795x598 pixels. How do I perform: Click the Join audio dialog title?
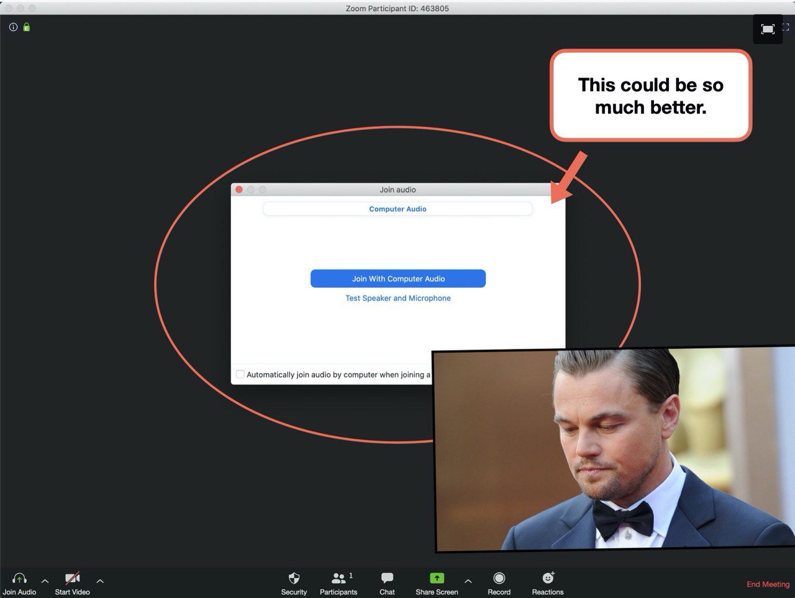coord(397,190)
